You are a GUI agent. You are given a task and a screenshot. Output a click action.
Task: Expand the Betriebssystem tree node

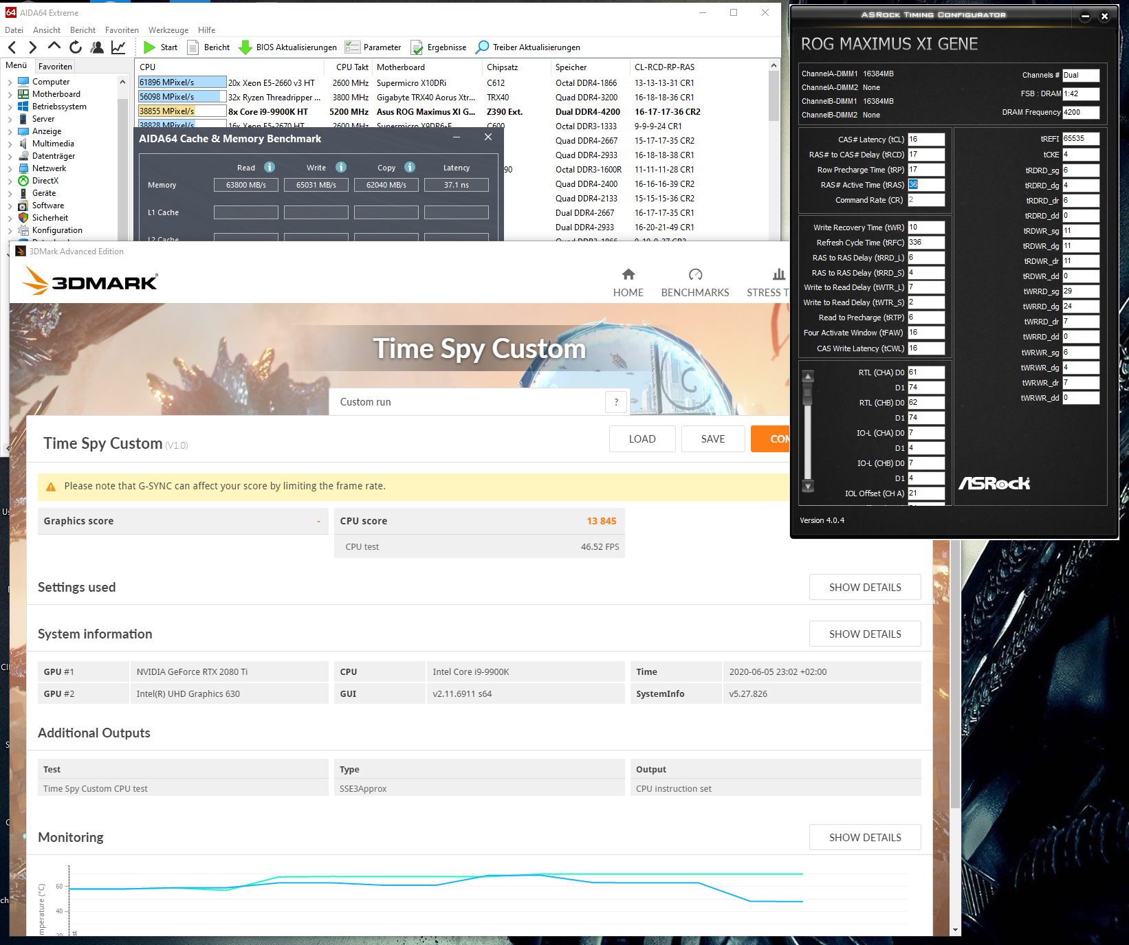click(x=10, y=107)
